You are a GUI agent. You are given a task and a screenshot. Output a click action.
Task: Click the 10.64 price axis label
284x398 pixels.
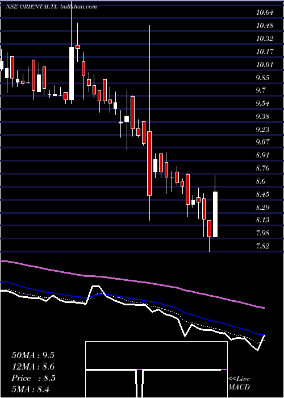pyautogui.click(x=265, y=13)
